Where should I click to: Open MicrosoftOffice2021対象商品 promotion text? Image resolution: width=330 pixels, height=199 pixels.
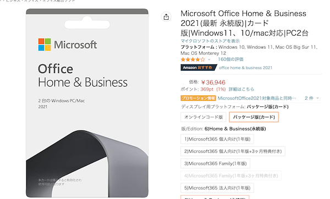(x=257, y=98)
